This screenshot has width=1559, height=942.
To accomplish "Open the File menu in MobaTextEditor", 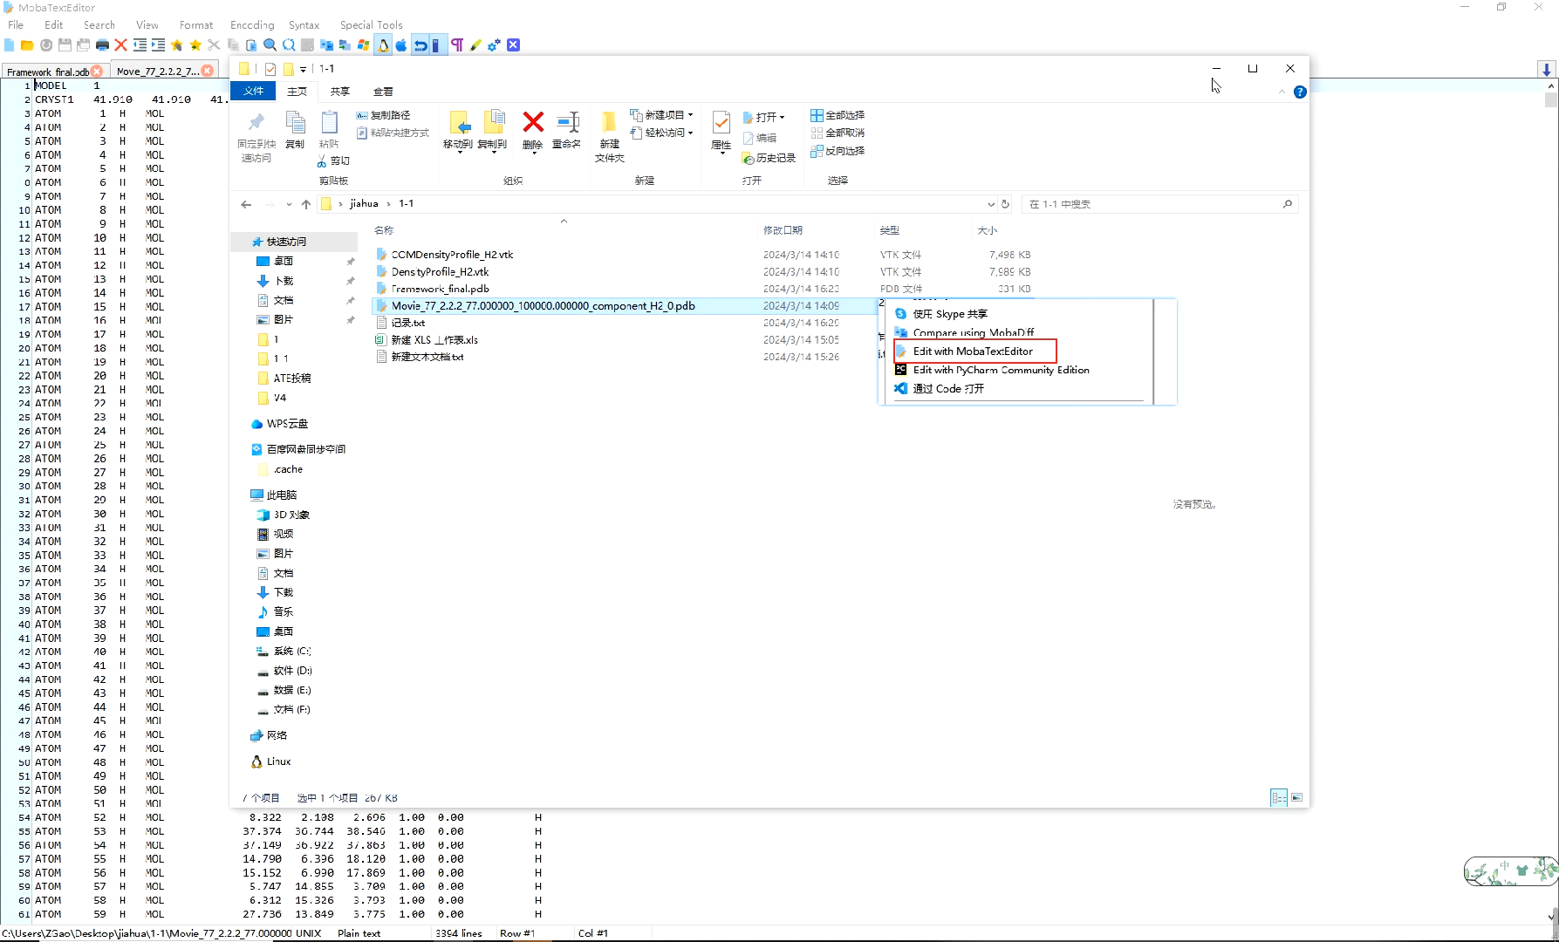I will (16, 25).
